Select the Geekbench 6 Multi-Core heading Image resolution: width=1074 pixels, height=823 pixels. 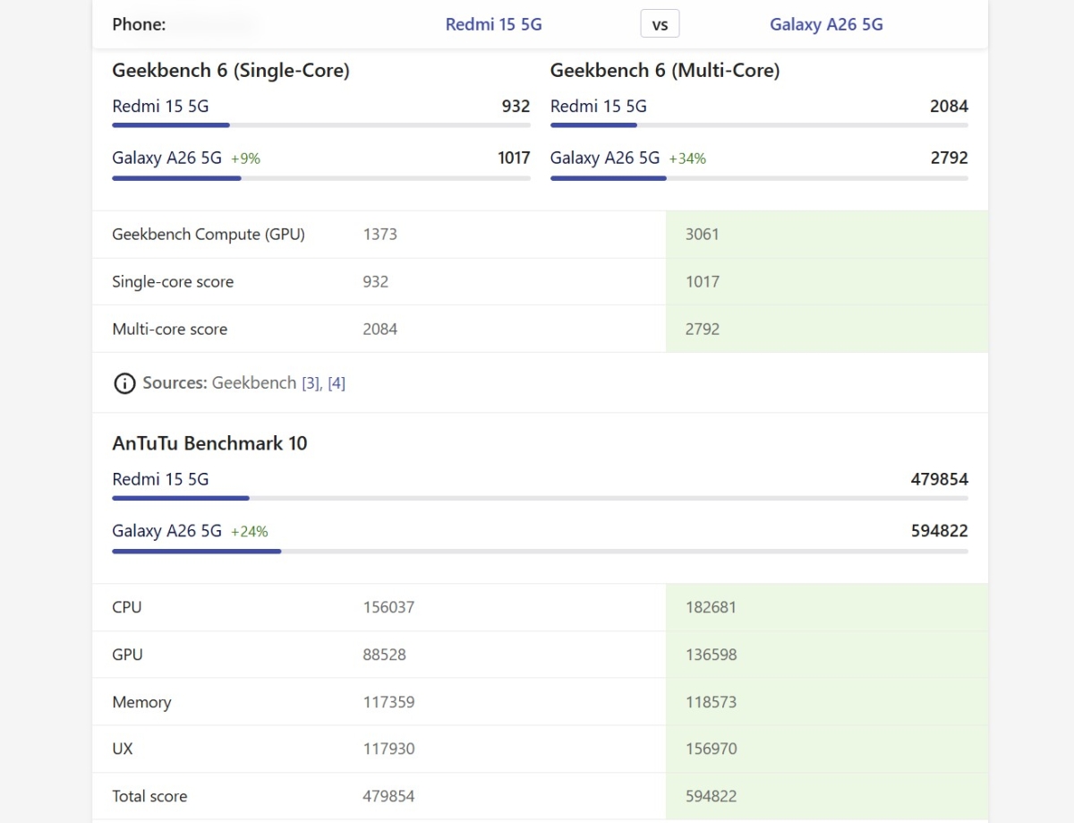pos(665,70)
